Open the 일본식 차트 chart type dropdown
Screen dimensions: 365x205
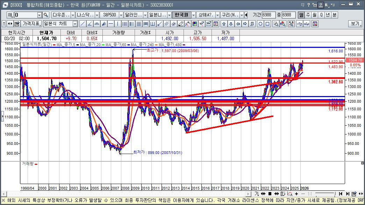click(x=75, y=24)
